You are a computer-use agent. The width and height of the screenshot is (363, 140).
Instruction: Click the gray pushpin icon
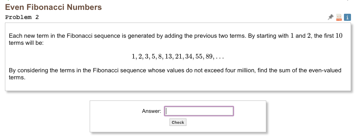click(331, 17)
